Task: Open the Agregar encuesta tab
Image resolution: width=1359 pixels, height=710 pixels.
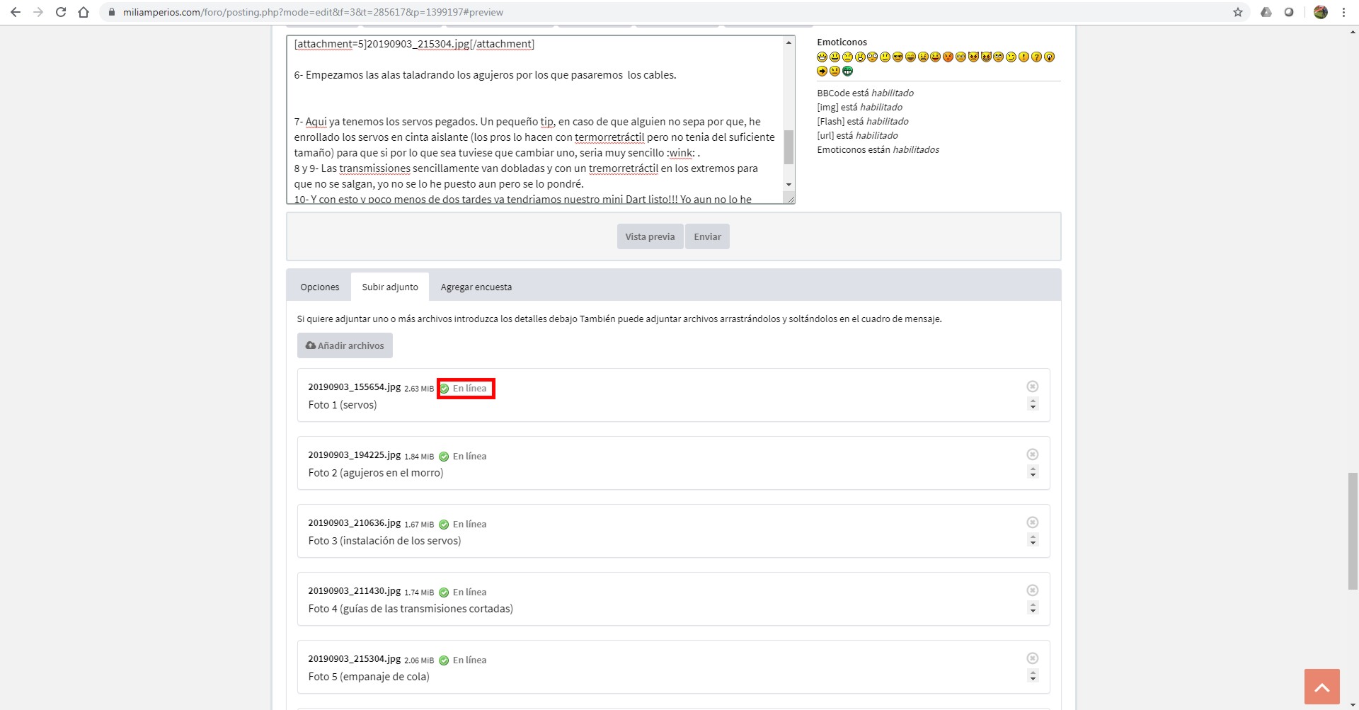Action: click(x=476, y=287)
